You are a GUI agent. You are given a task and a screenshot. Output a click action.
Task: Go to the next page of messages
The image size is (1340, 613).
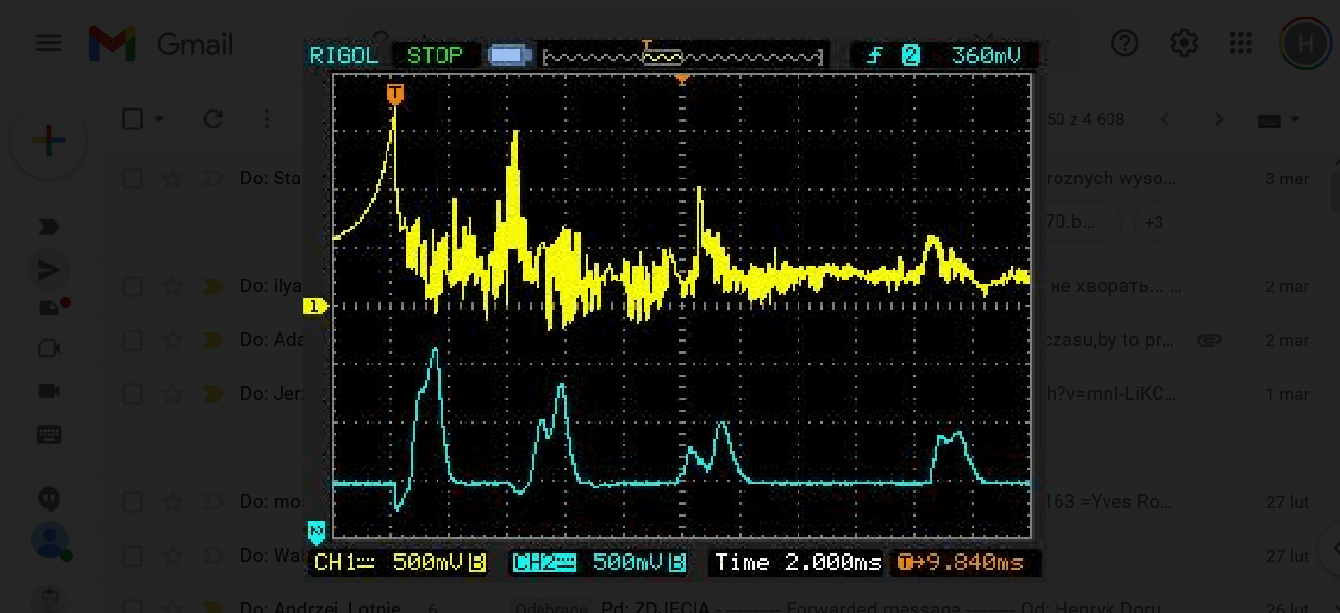[1218, 120]
